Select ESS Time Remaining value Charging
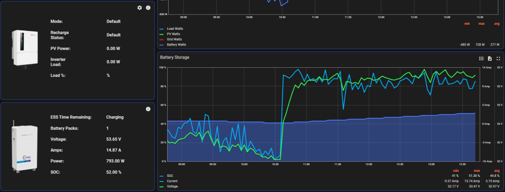 pyautogui.click(x=115, y=117)
